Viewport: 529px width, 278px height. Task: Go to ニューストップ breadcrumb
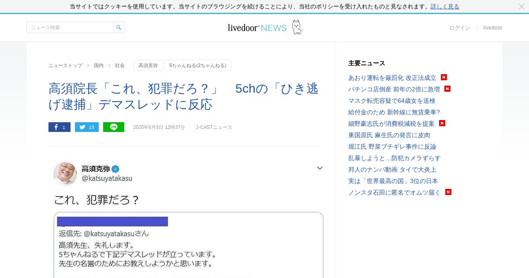pyautogui.click(x=65, y=65)
